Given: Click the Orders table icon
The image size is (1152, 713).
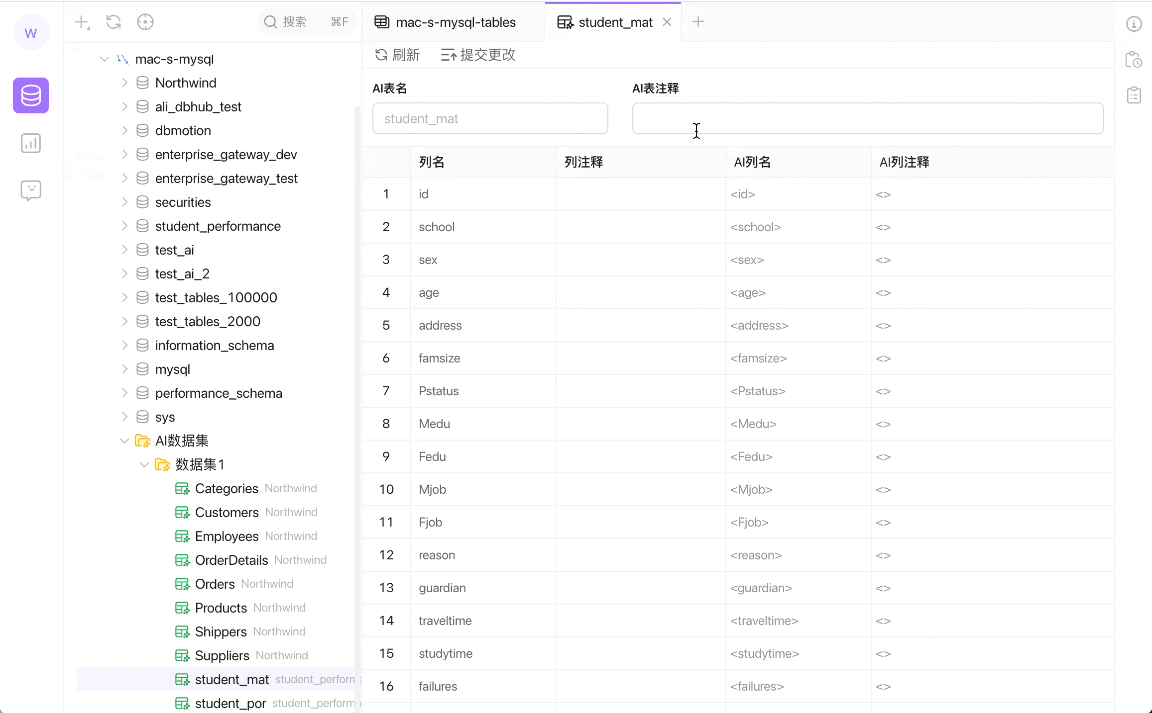Looking at the screenshot, I should click(183, 584).
